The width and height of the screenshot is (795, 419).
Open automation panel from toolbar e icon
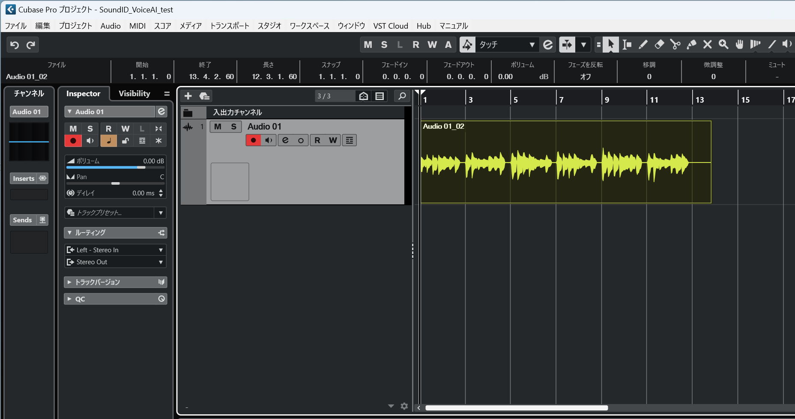[x=548, y=44]
